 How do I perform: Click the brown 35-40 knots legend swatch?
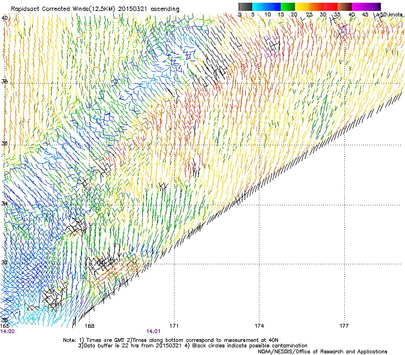tap(345, 7)
